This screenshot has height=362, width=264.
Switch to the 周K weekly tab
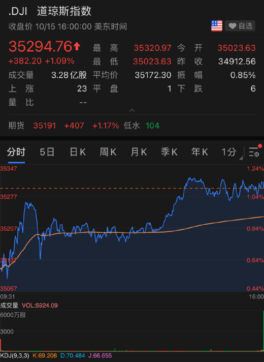coord(108,152)
